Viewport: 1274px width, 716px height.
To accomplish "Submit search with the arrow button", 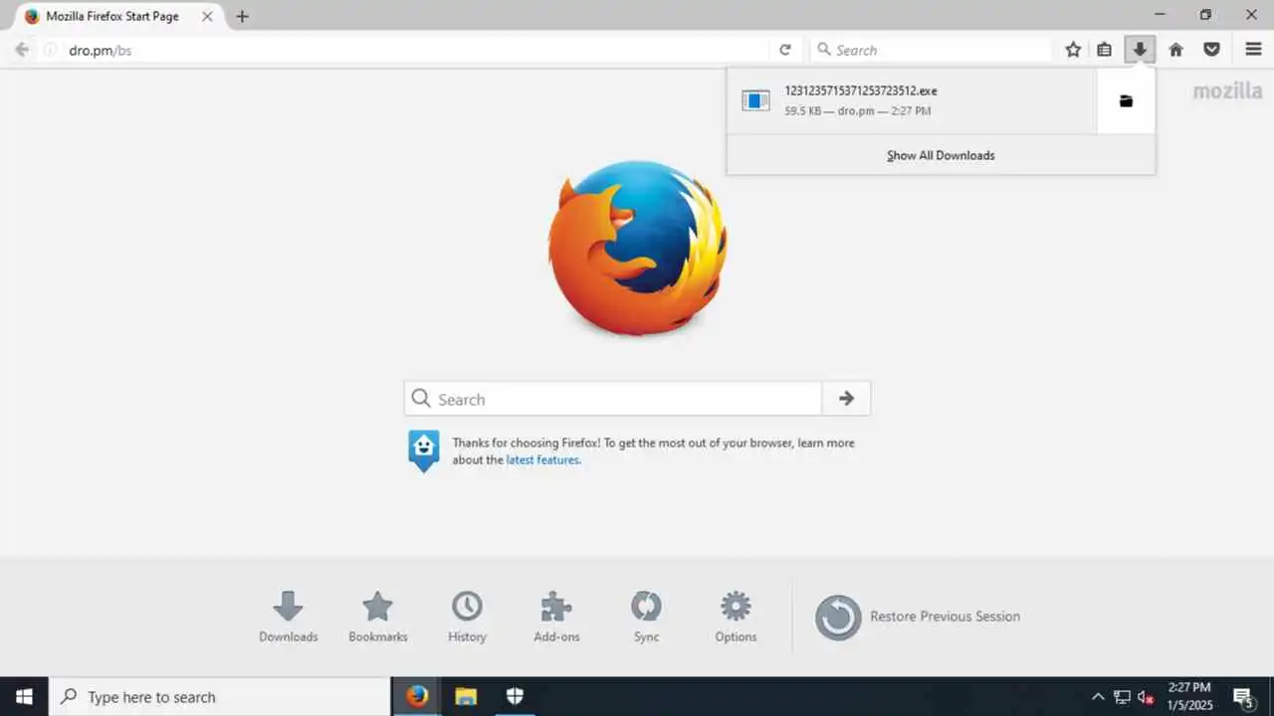I will tap(846, 399).
